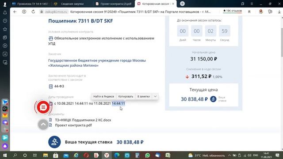The image size is (283, 159).
Task: Open favorites star in the sidebar
Action: [x=5, y=29]
